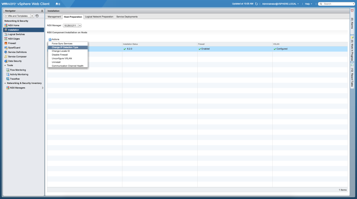Collapse Networking & Security Inventory section
This screenshot has width=357, height=199.
[5, 83]
